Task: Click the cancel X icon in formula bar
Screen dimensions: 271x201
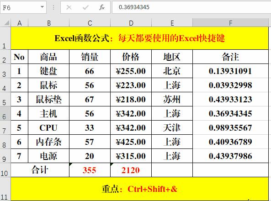Action: [69, 7]
